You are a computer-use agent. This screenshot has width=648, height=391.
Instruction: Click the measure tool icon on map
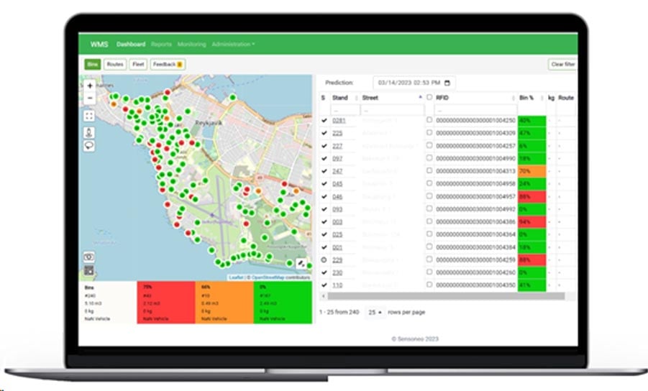click(x=301, y=264)
